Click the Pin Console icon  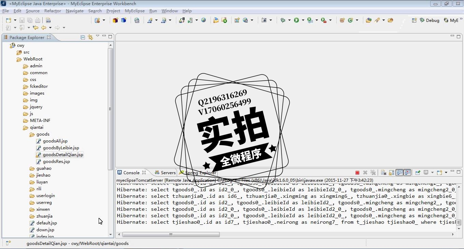coord(418,172)
